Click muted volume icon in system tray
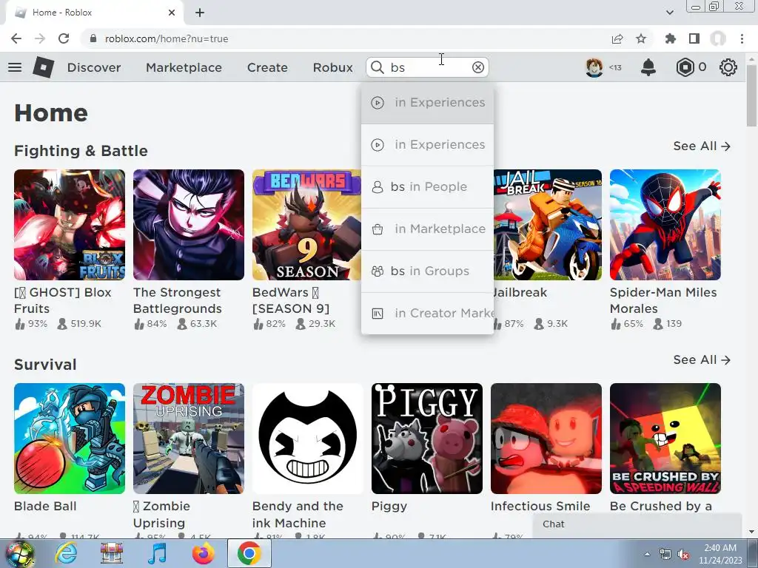 (683, 555)
